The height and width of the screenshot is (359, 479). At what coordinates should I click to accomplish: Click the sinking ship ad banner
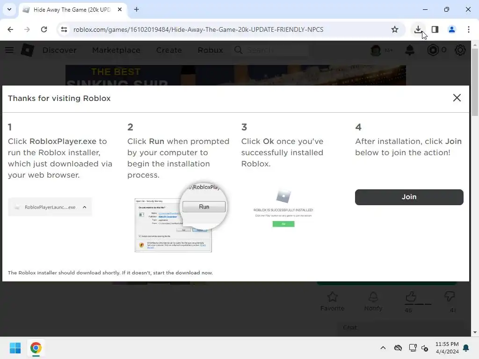click(236, 75)
